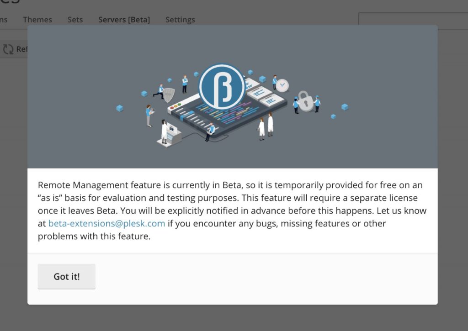Open the beta-extensions@plesk.com email link
This screenshot has width=468, height=331.
[x=106, y=223]
